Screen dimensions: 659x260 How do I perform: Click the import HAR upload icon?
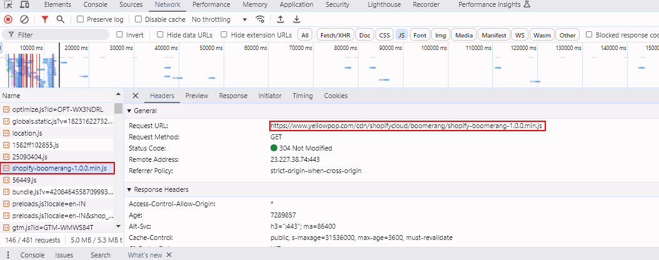(280, 19)
